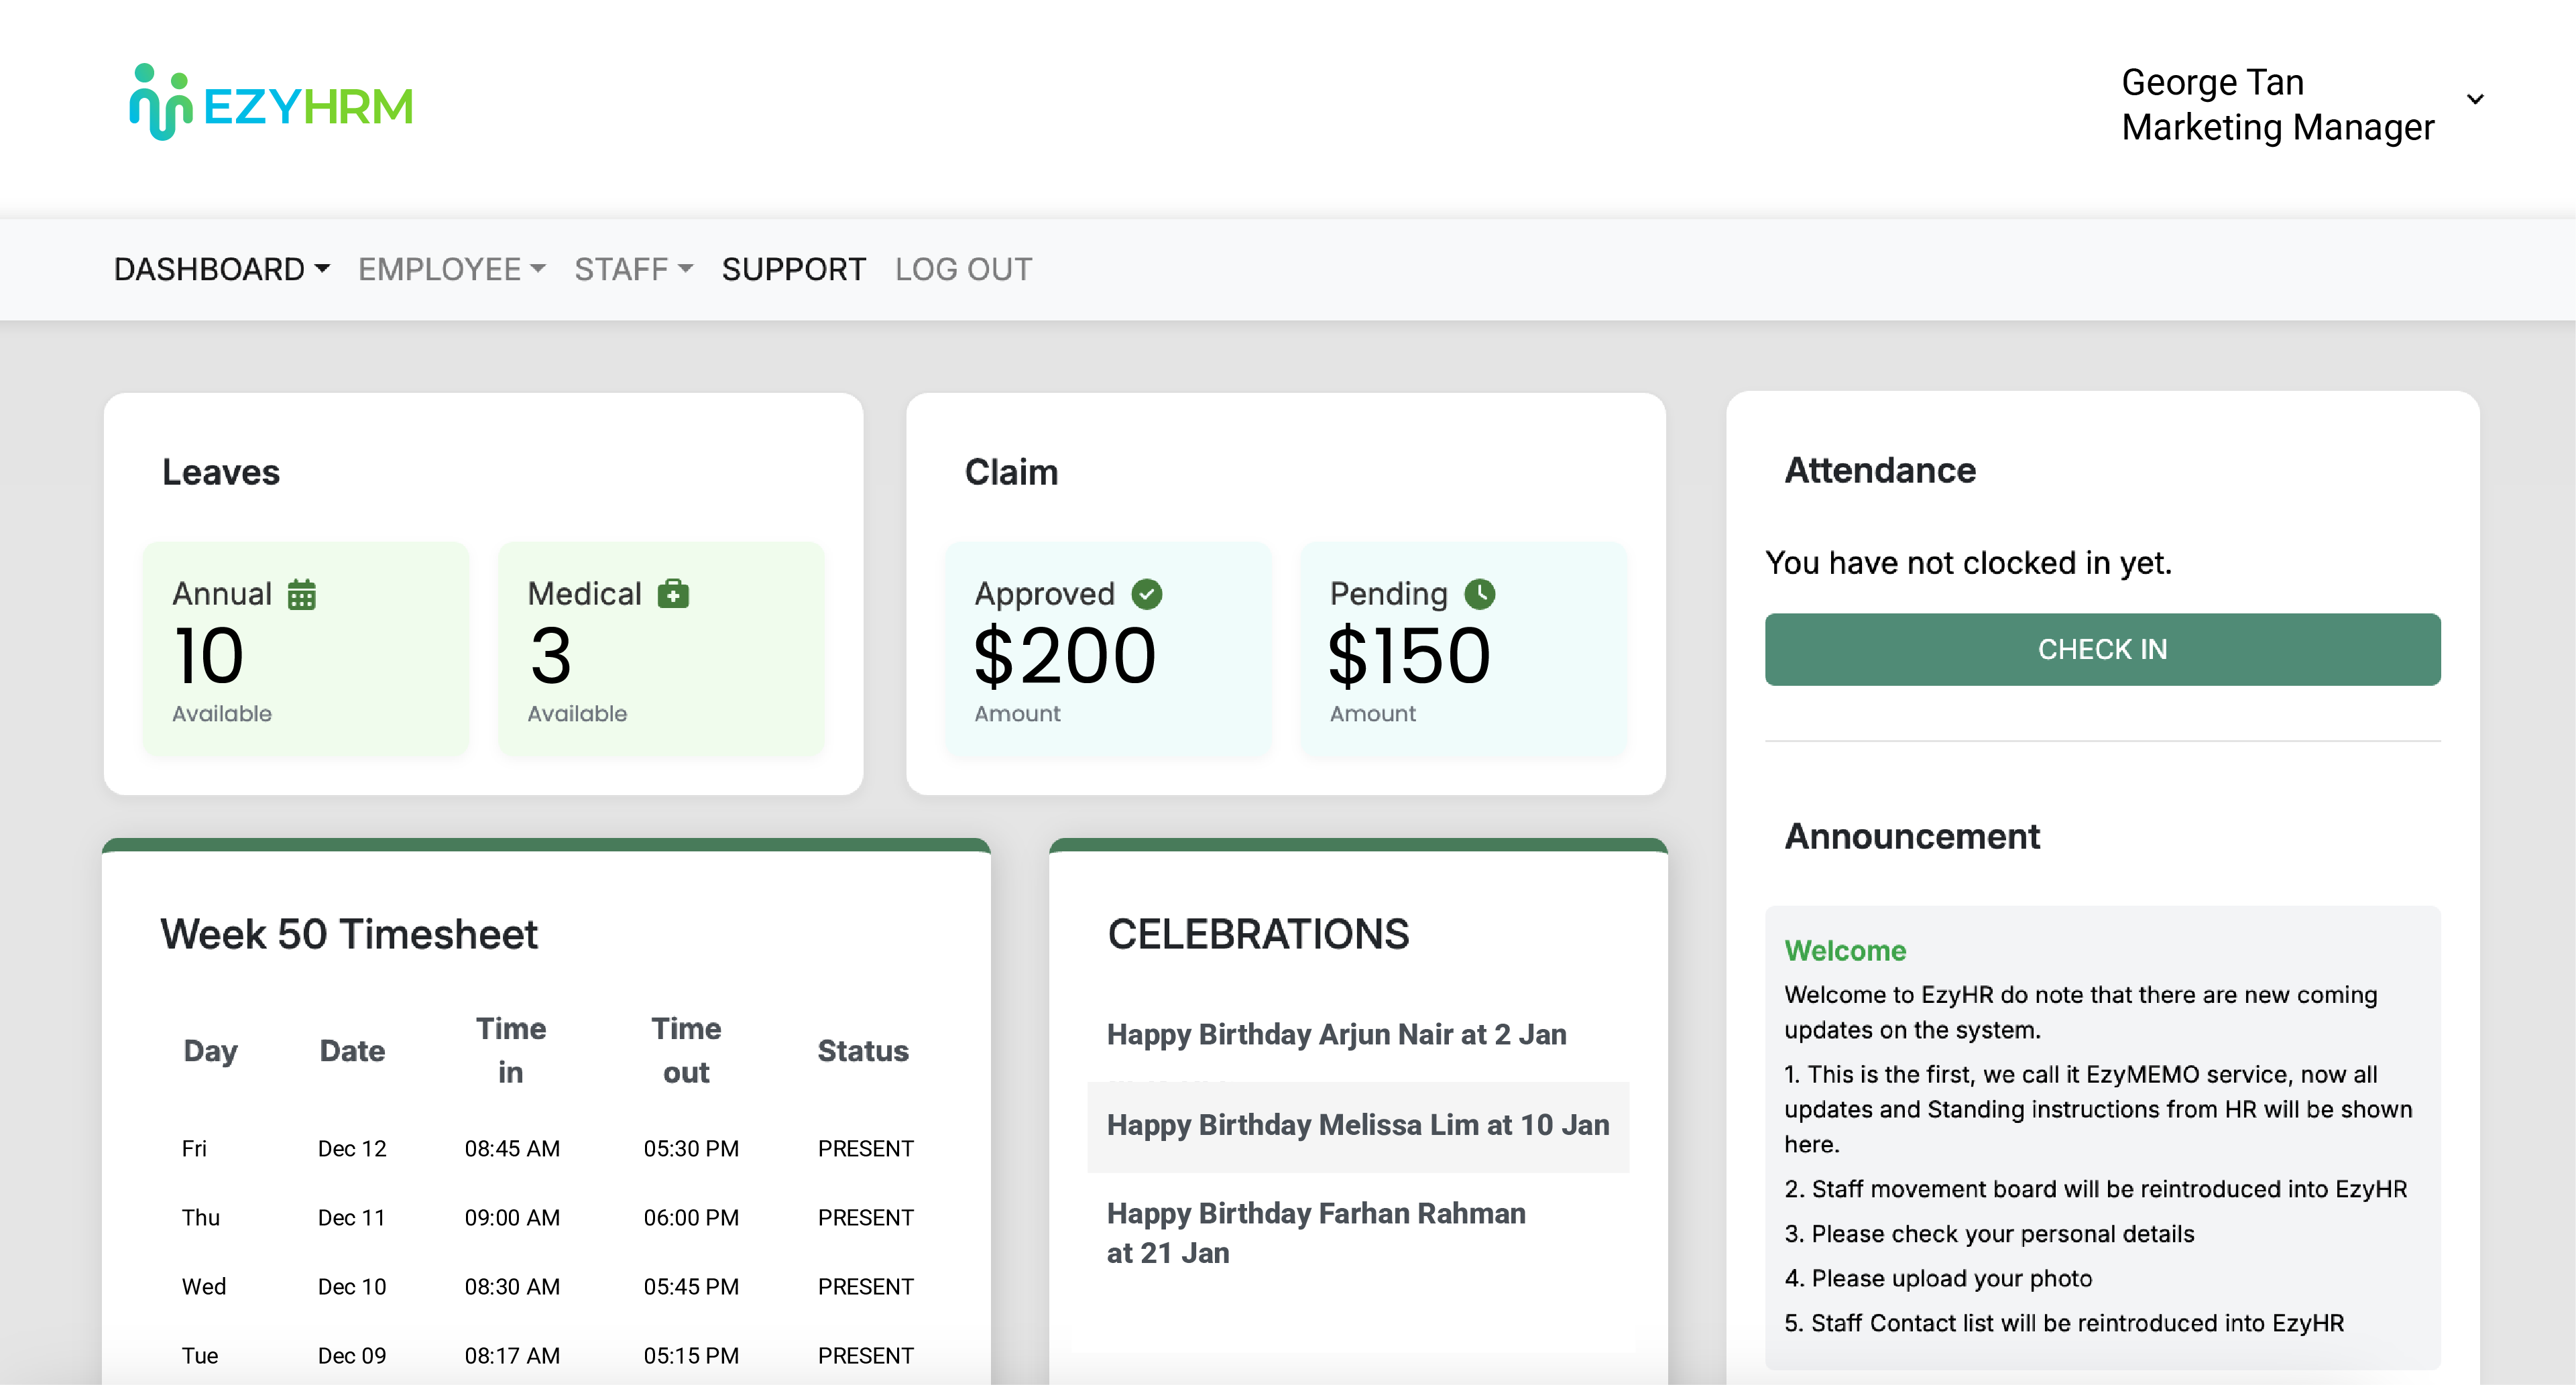Click the Wed cell in timesheet
Screen dimensions: 2576x1385
[204, 1287]
